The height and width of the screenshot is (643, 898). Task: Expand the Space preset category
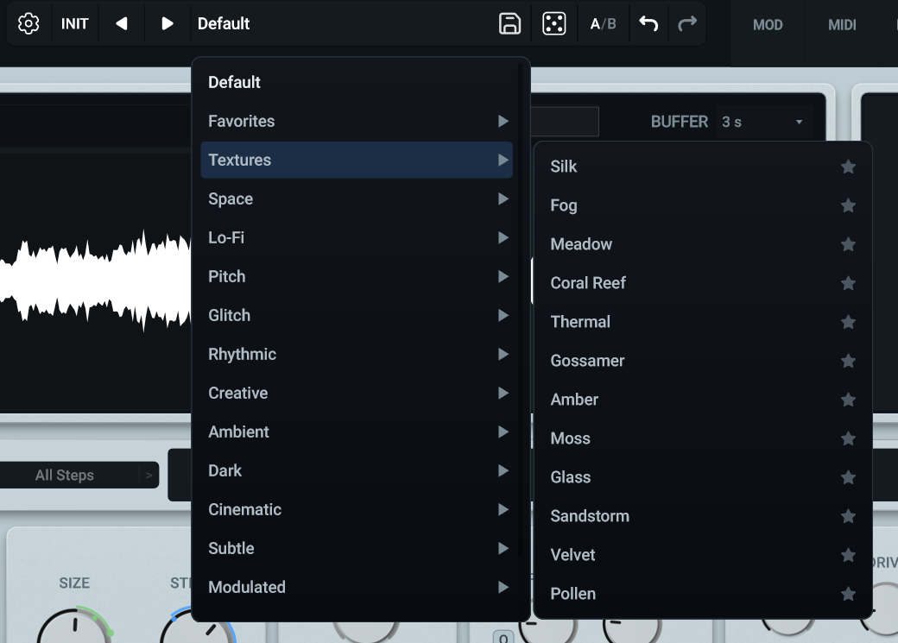point(357,199)
